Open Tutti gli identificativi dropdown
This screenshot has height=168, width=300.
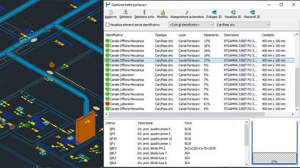pyautogui.click(x=191, y=25)
